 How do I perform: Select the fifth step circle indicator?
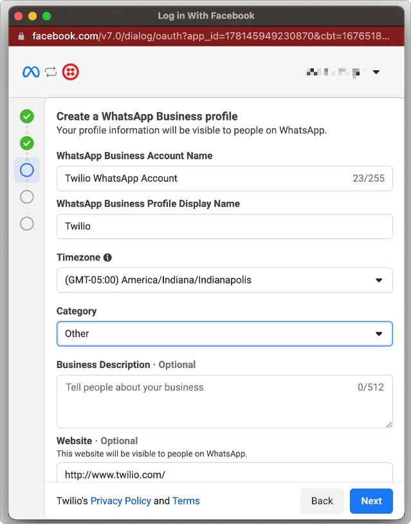[26, 224]
